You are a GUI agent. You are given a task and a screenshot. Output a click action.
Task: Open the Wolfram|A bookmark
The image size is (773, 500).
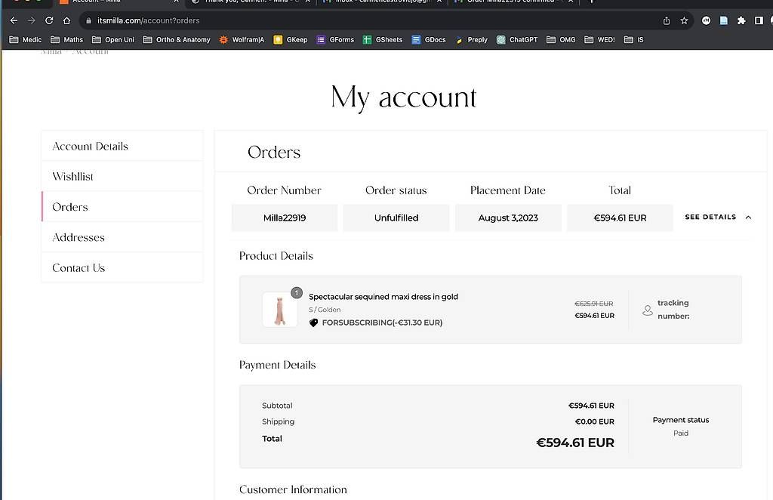[242, 39]
